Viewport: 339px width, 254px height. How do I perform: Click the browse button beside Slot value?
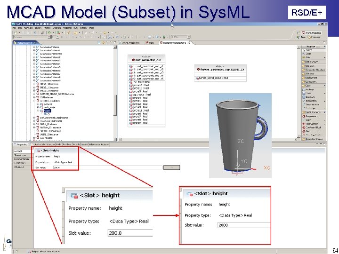[x=172, y=167]
